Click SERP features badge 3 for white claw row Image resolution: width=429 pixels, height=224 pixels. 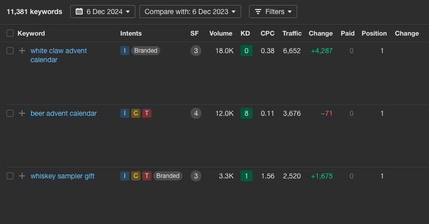pos(196,51)
